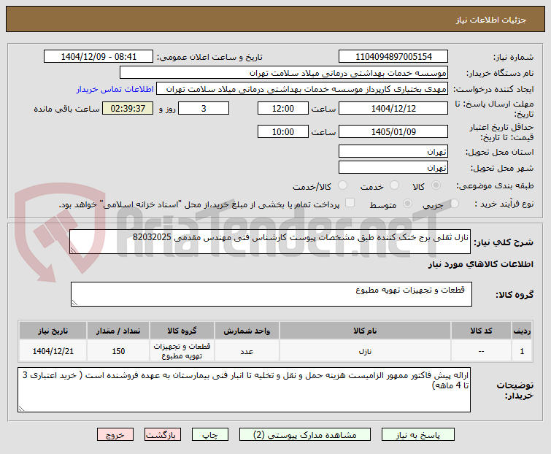This screenshot has height=454, width=551.
Task: Click the نام کالا column header
Action: [x=365, y=331]
